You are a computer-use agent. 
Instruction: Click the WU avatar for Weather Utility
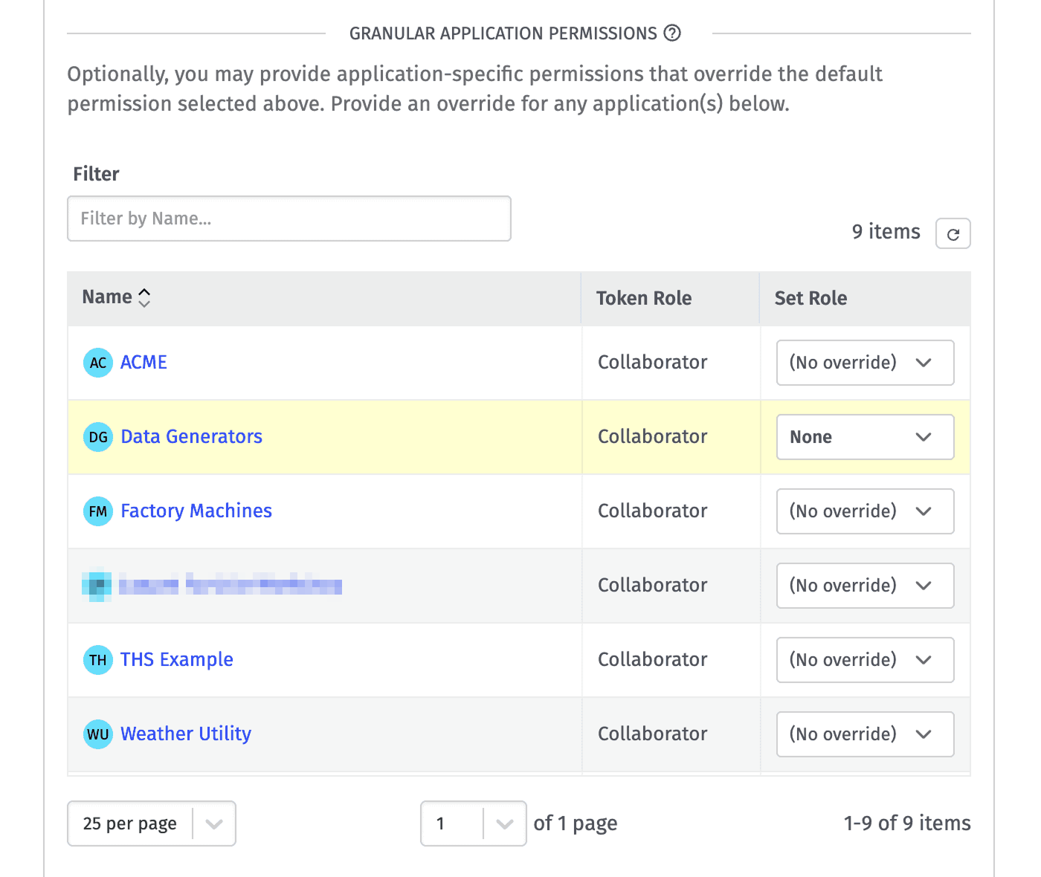(x=98, y=734)
